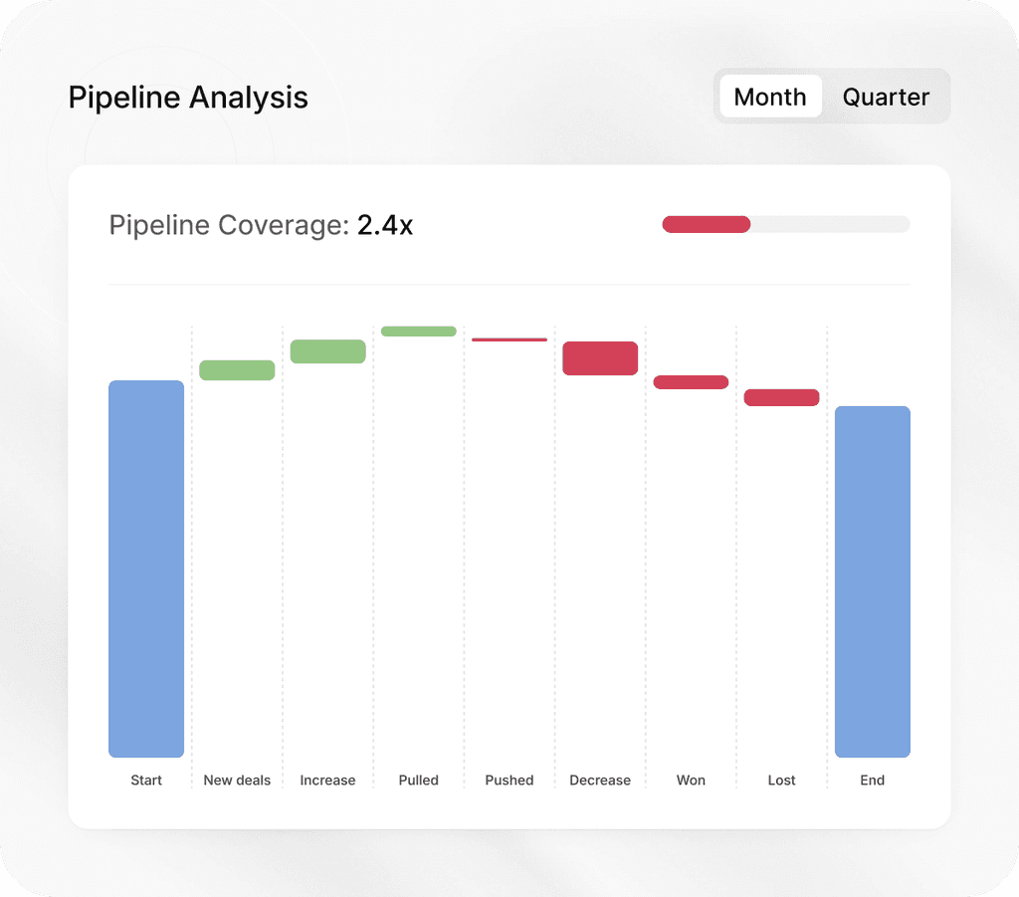
Task: Click the Start axis label
Action: [x=146, y=781]
